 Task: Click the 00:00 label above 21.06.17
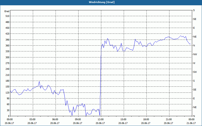click(x=191, y=119)
